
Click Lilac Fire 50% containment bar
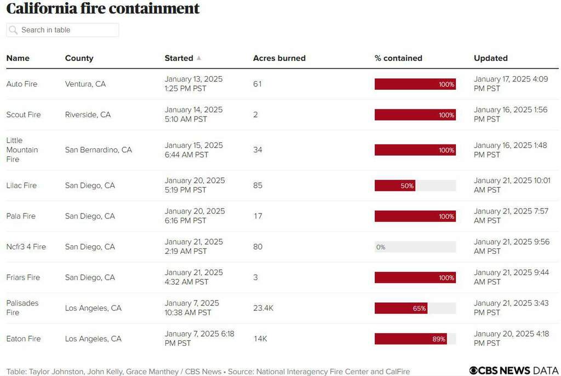(x=415, y=186)
